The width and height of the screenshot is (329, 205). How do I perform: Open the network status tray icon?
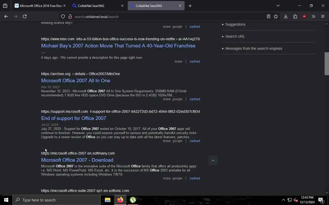click(x=290, y=200)
